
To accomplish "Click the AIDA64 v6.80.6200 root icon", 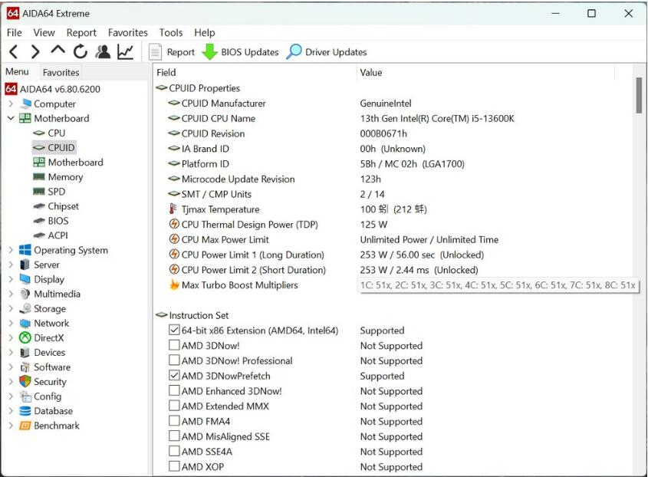I will (12, 89).
